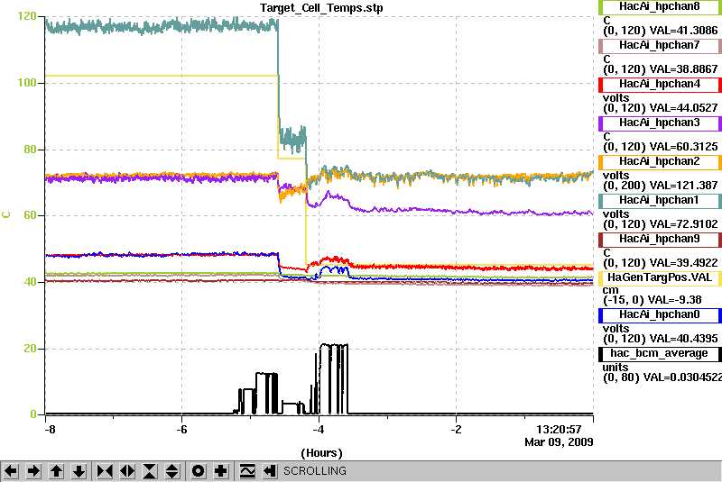Click the vertical outward-arrows zoom icon

coord(172,471)
